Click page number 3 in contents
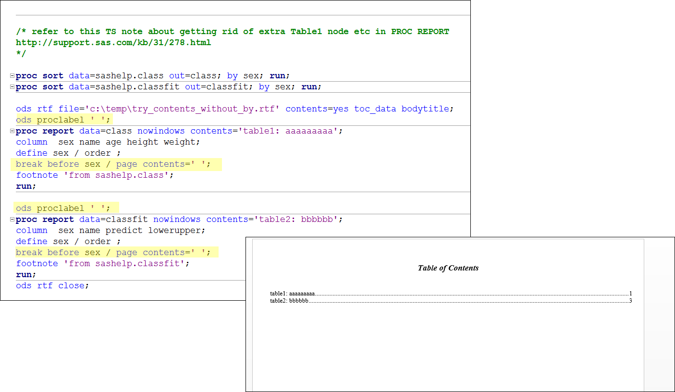The width and height of the screenshot is (675, 392). [x=630, y=301]
